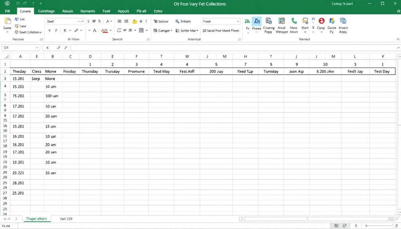
Task: Click the sheet navigation right arrow
Action: tap(16, 219)
